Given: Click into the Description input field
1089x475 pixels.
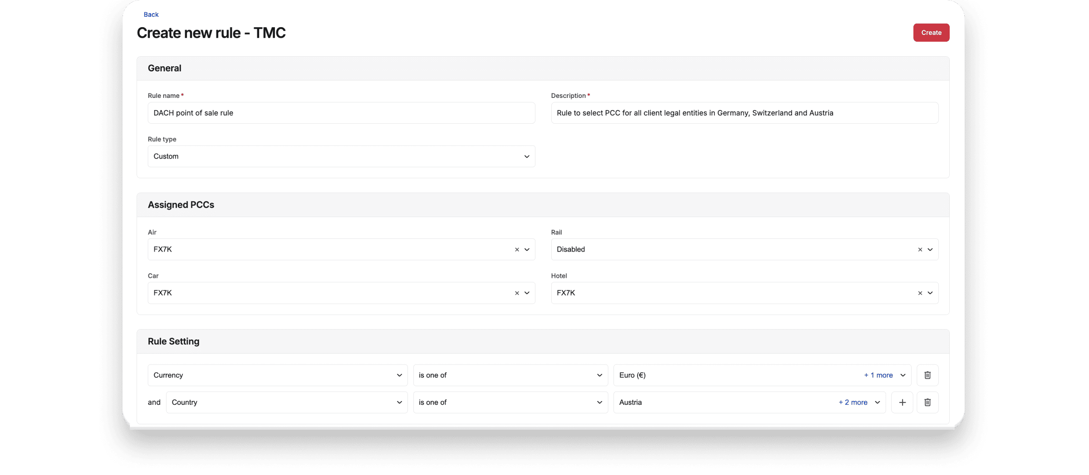Looking at the screenshot, I should point(744,113).
